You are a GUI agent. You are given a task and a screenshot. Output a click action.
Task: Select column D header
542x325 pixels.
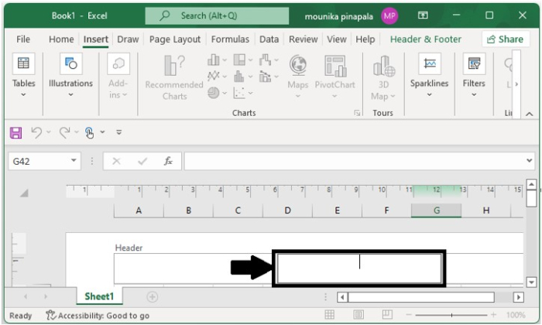pyautogui.click(x=287, y=210)
